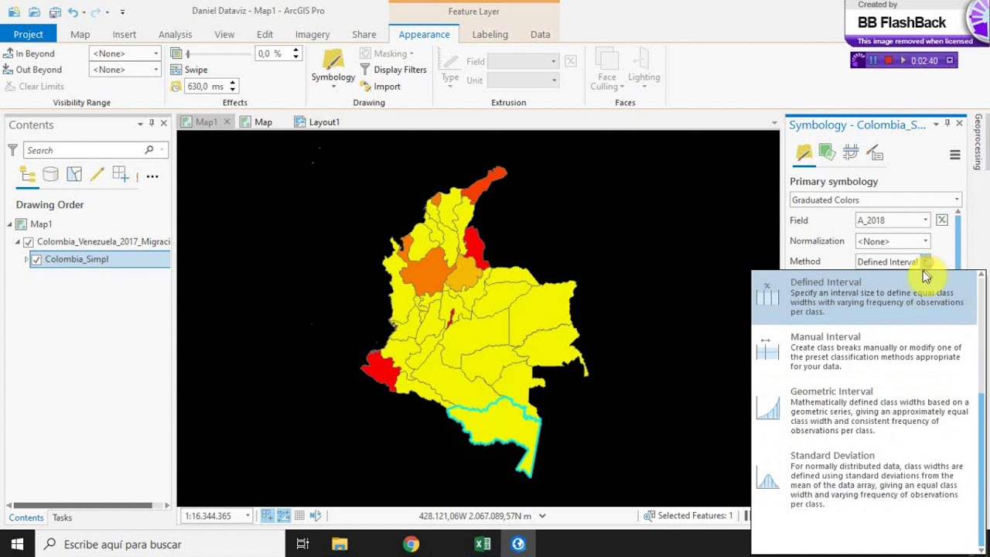Click the undo arrow in quick access
Screen dimensions: 990x557
click(73, 12)
